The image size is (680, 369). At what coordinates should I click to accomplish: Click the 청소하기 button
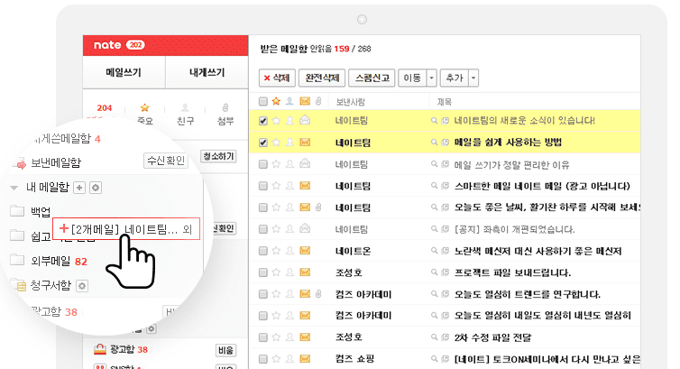tap(218, 157)
